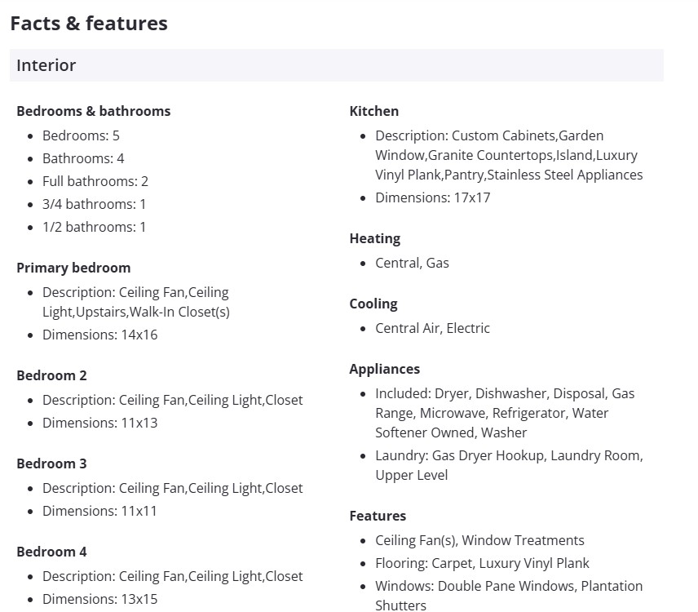Click the Heating subheading

coord(375,238)
